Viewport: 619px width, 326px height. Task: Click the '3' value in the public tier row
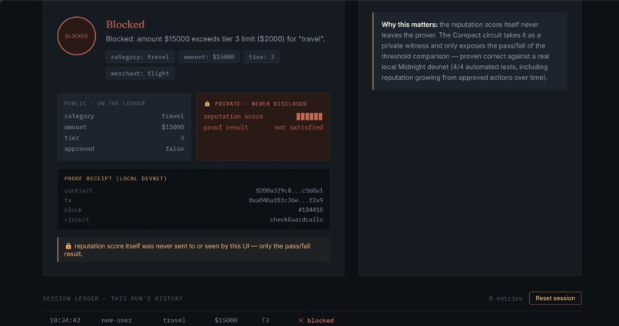[182, 138]
